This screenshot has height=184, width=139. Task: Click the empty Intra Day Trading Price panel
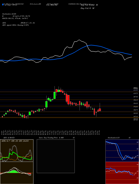click(x=56, y=156)
